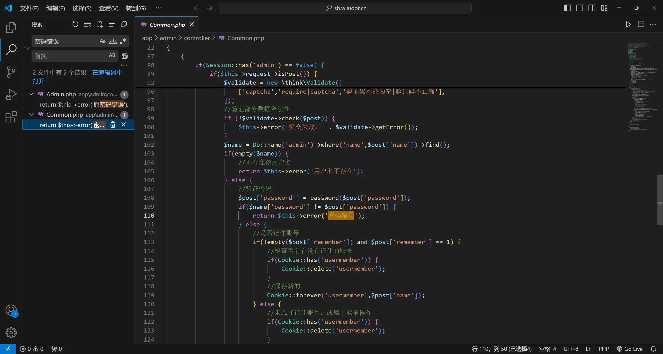Open the Source Control view
663x354 pixels.
(11, 72)
